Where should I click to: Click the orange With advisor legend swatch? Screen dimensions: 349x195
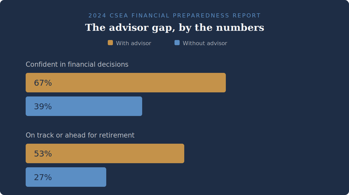(110, 43)
